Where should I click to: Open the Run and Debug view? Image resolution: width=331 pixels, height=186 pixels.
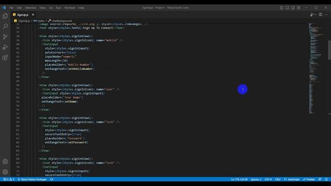point(5,47)
